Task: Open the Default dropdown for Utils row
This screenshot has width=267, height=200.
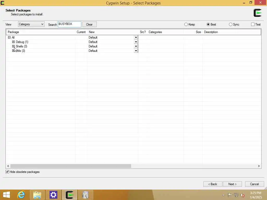Action: (136, 51)
